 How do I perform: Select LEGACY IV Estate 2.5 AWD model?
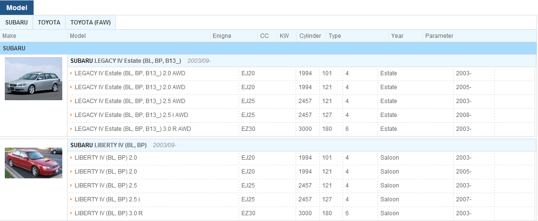[x=130, y=101]
